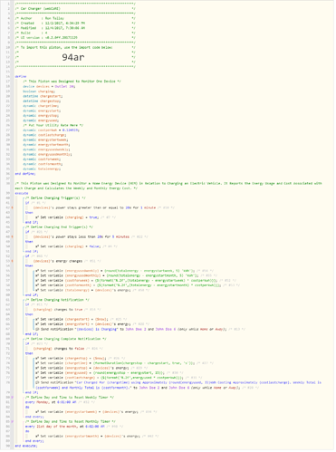
Task: Click the set-variable icon for 'costformonth'
Action: (37, 285)
